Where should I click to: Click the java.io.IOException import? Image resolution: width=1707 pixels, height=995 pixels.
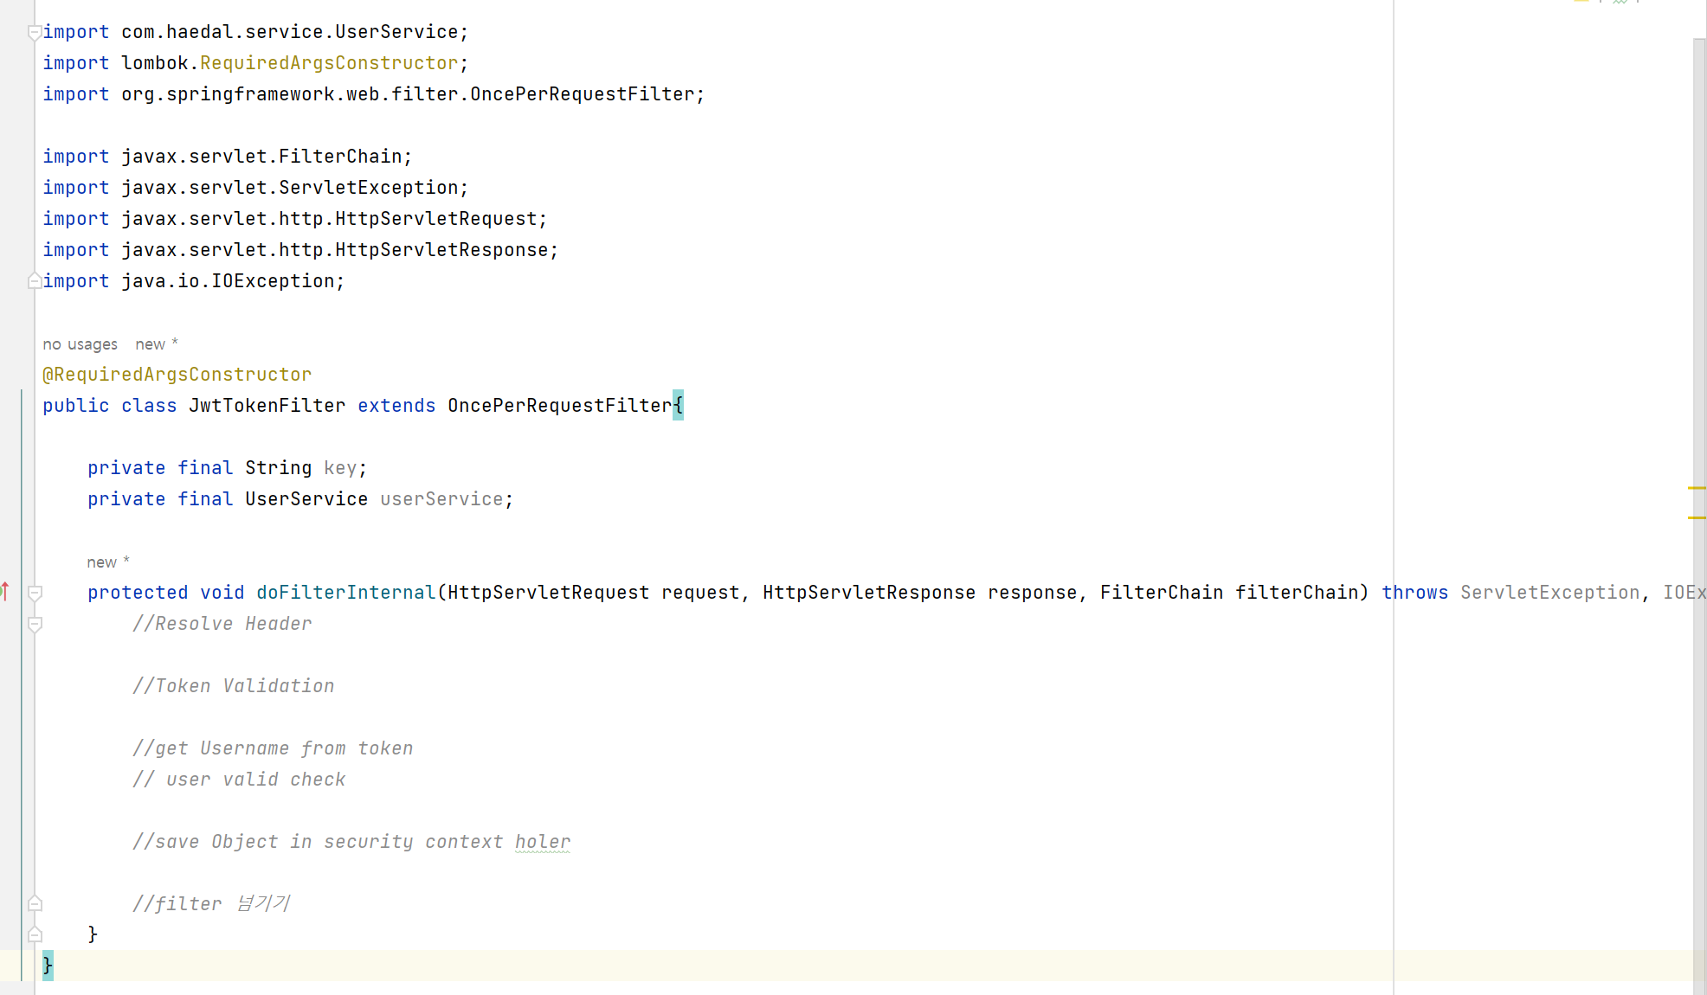tap(194, 281)
